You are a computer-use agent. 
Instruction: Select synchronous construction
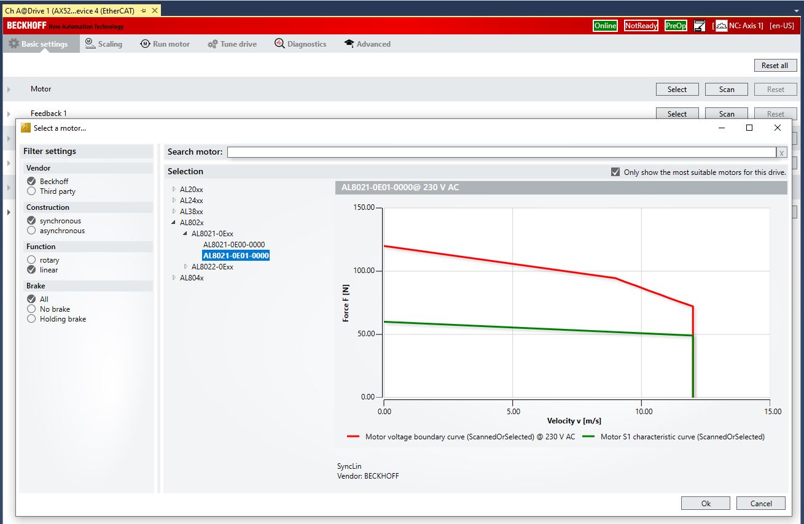click(x=31, y=221)
